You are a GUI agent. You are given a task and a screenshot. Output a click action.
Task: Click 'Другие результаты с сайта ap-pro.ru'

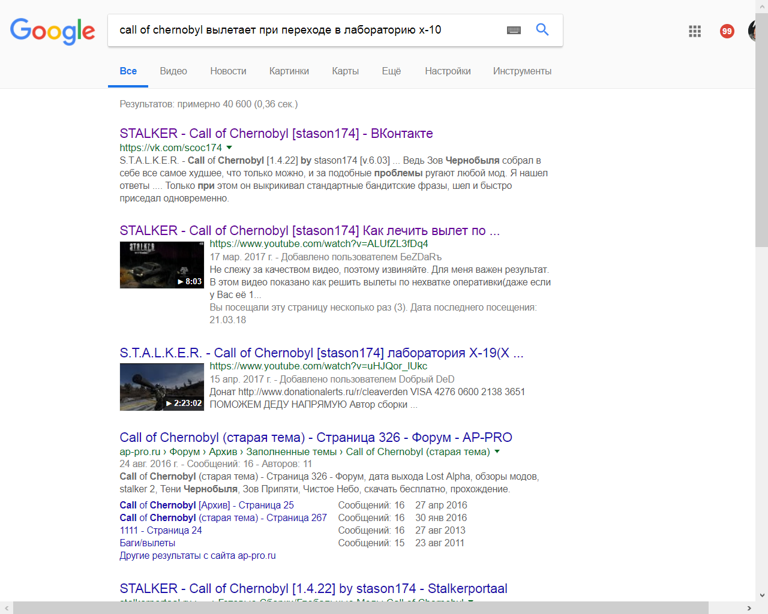pyautogui.click(x=197, y=556)
